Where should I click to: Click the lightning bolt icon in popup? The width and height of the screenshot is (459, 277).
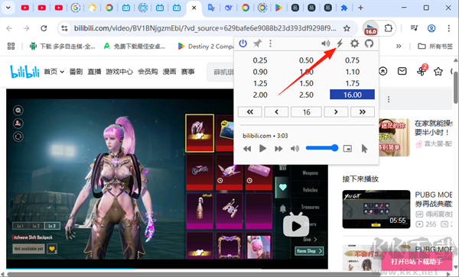(340, 43)
